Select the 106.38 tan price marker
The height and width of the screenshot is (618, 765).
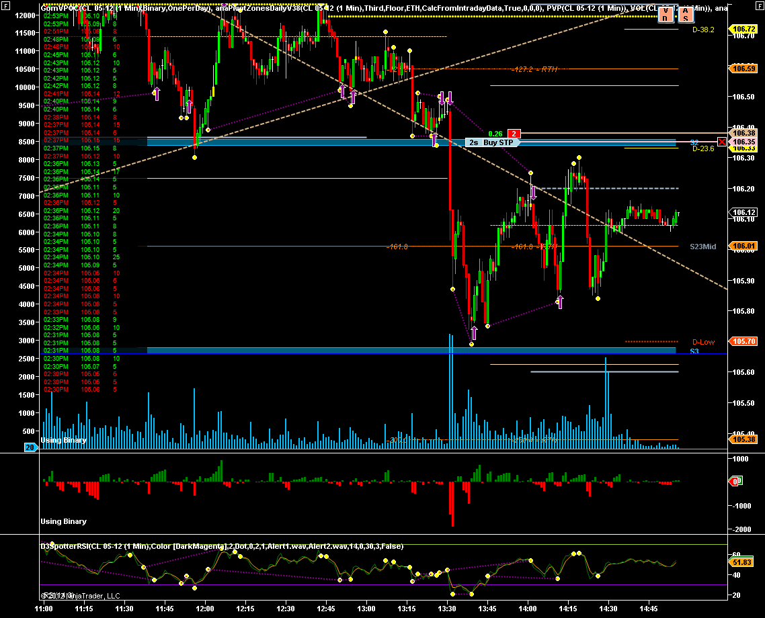743,133
